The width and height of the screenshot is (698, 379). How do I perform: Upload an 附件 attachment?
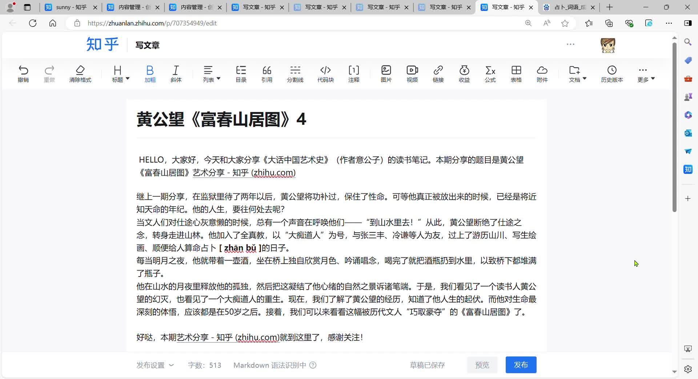tap(542, 74)
